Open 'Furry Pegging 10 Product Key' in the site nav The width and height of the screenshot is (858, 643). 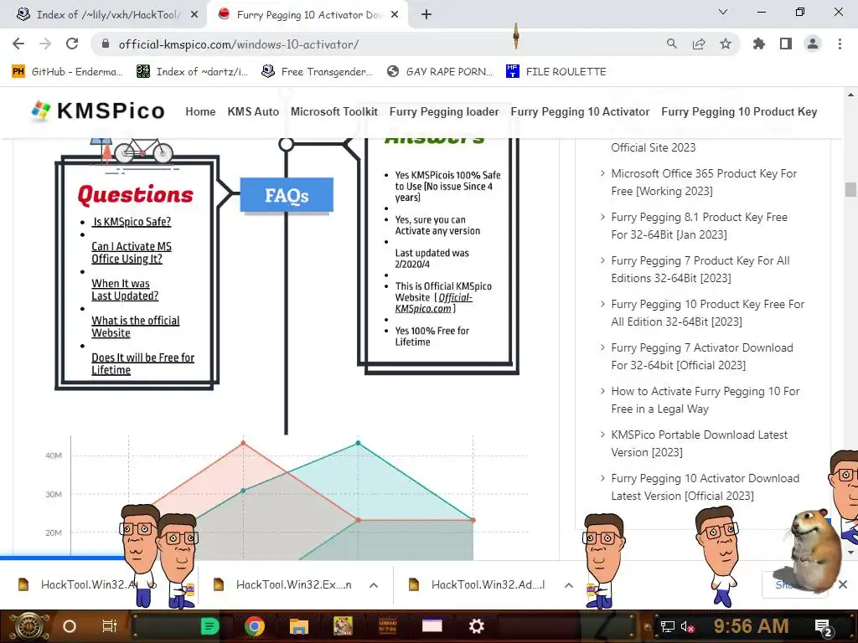739,111
